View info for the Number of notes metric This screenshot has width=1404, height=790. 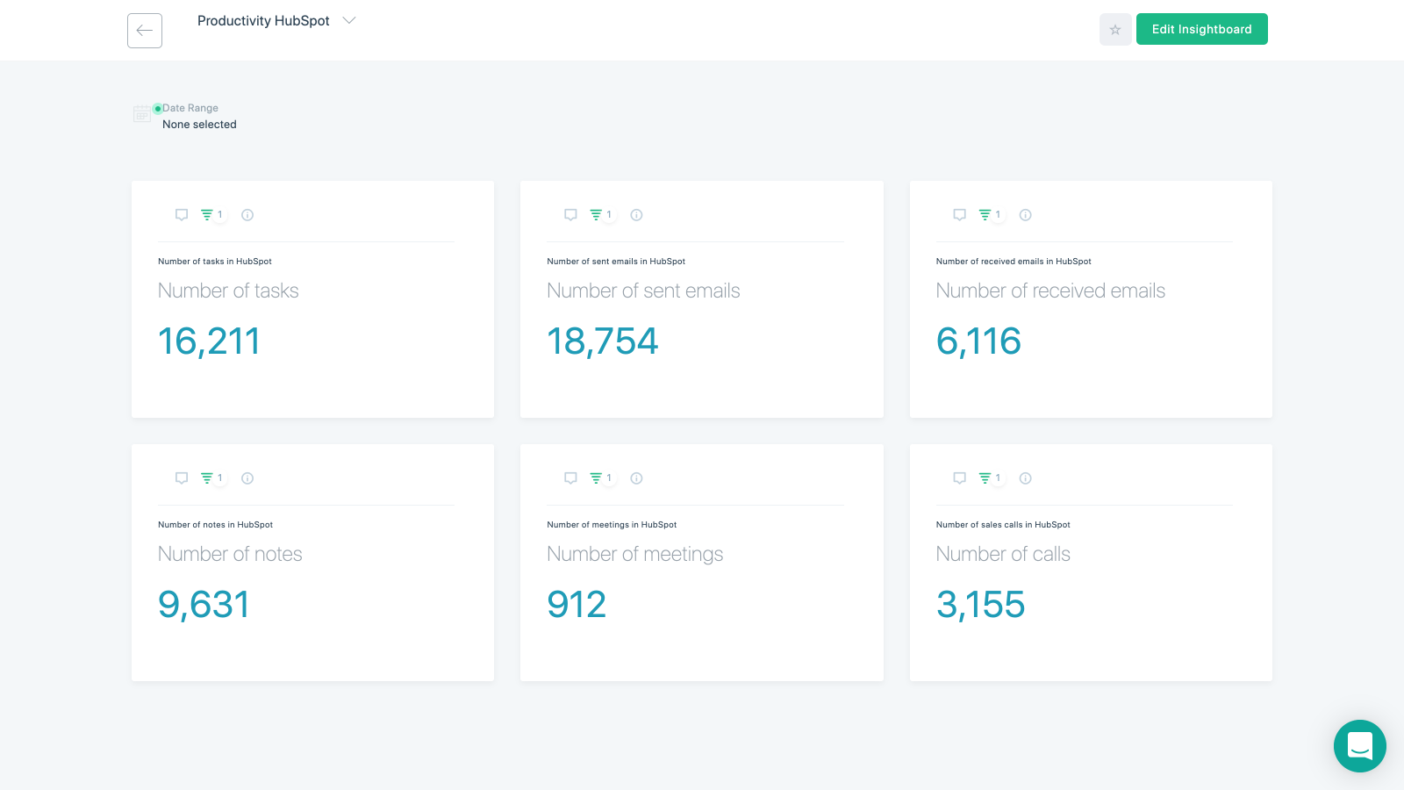pos(247,478)
